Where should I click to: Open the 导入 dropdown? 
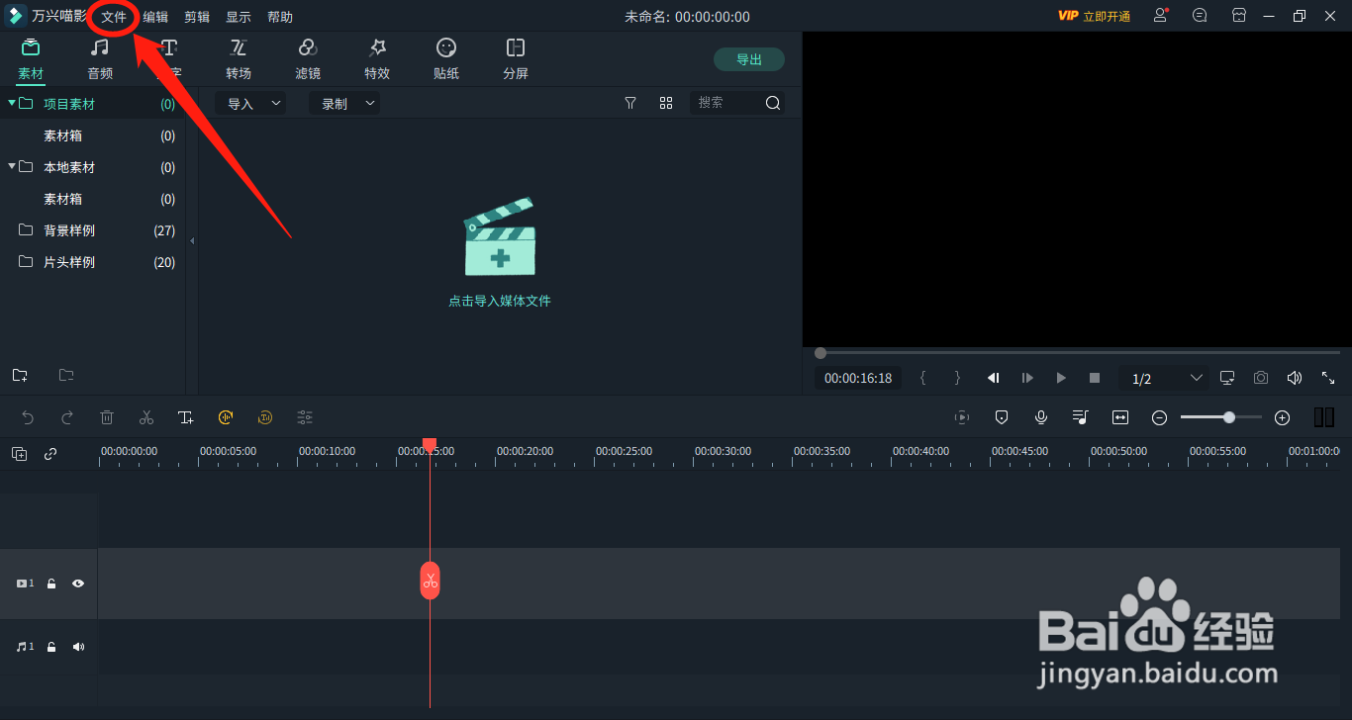click(x=250, y=103)
